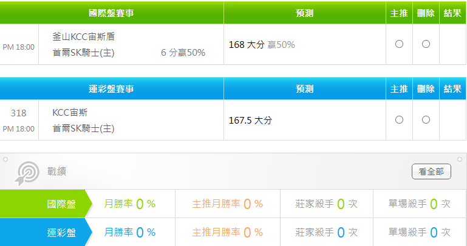Click the KCC宙斯 team name

(x=70, y=112)
